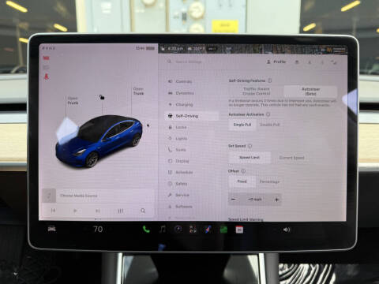Select the Autosteer (Beta) option

click(x=310, y=92)
